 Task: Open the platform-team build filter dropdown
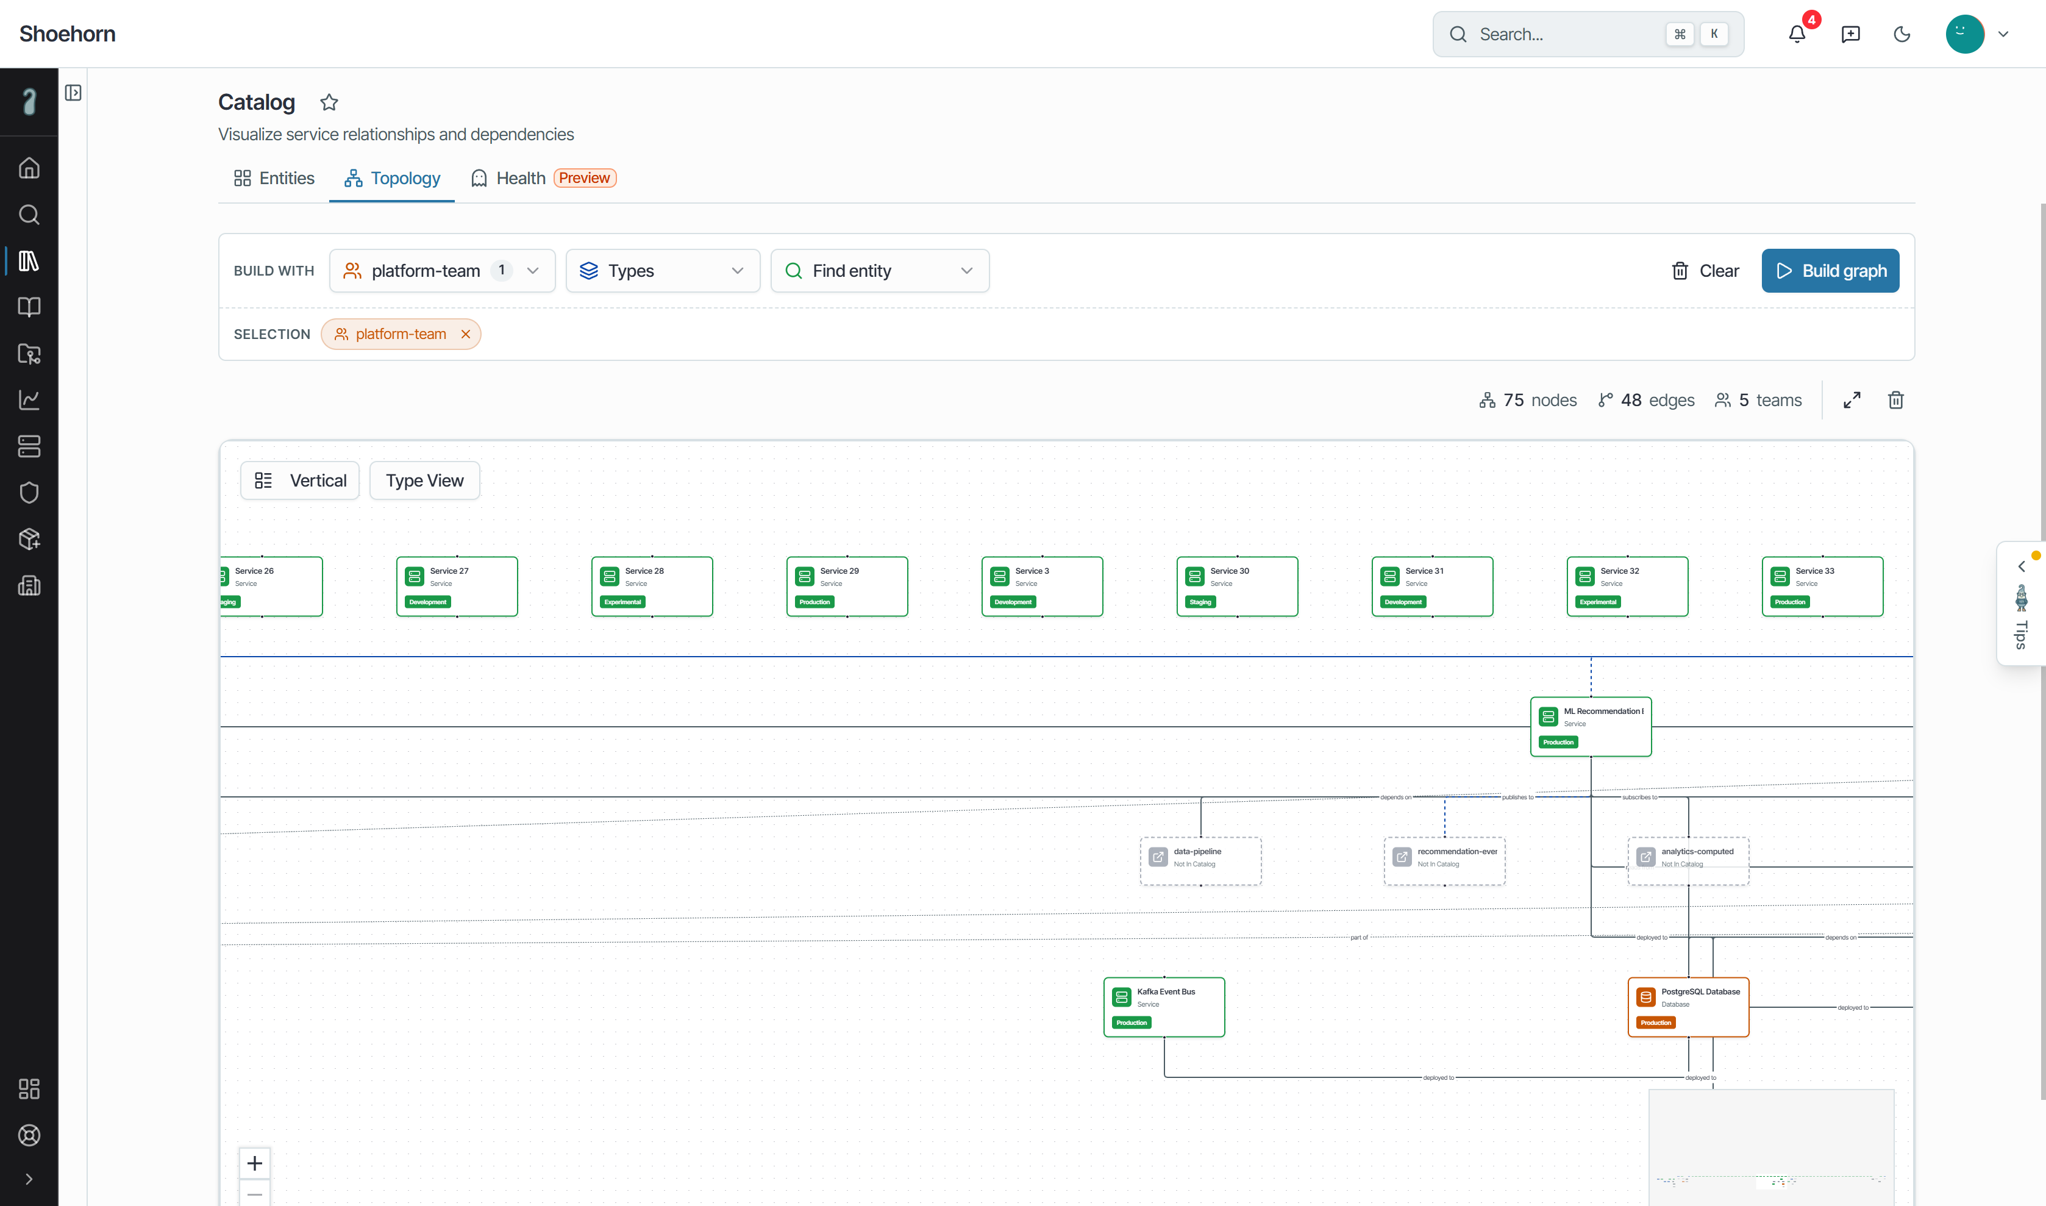point(442,271)
